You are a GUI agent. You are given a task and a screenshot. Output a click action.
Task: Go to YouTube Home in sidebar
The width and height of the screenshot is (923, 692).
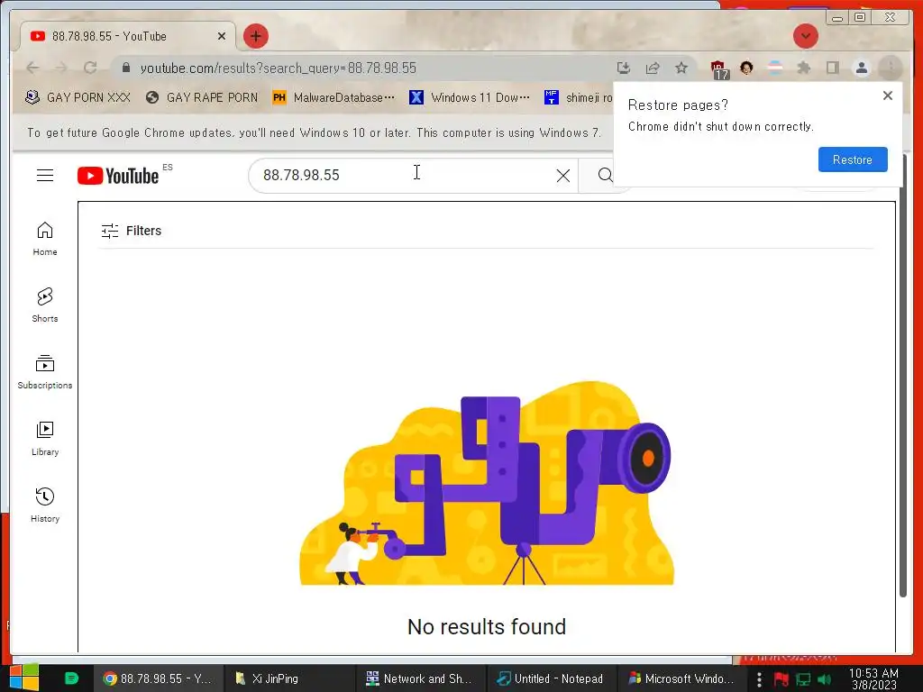(x=45, y=238)
